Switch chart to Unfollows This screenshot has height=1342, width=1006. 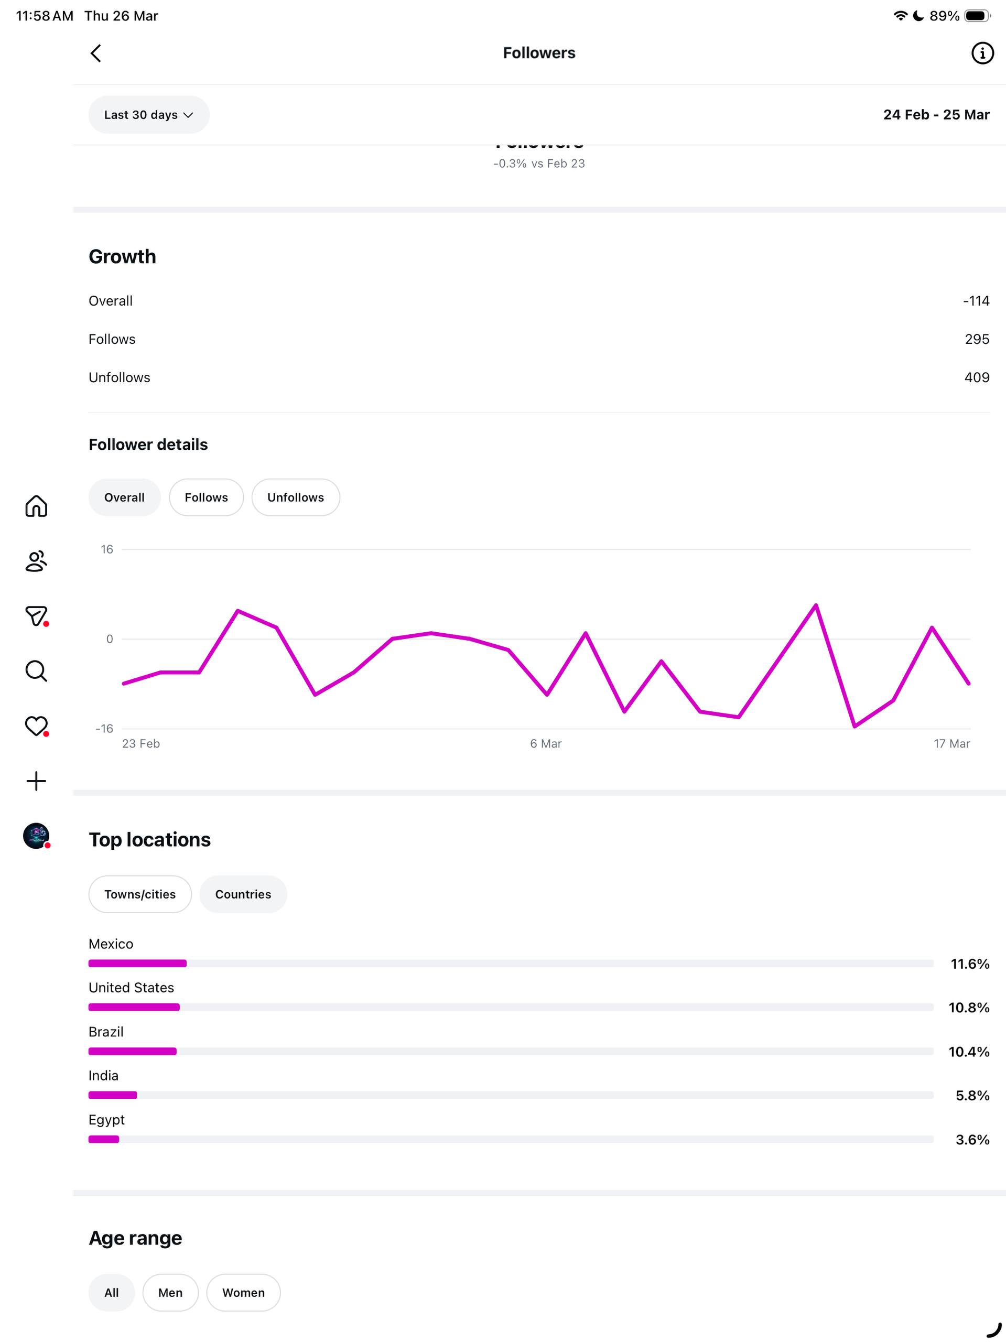click(x=296, y=497)
